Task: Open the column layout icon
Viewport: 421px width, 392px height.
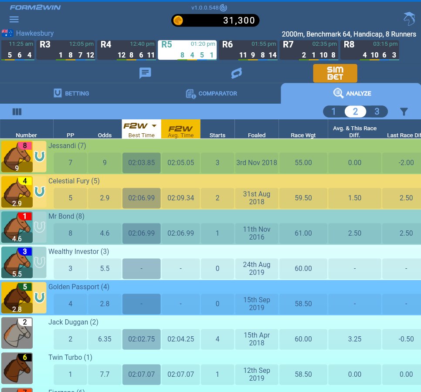Action: pyautogui.click(x=17, y=112)
